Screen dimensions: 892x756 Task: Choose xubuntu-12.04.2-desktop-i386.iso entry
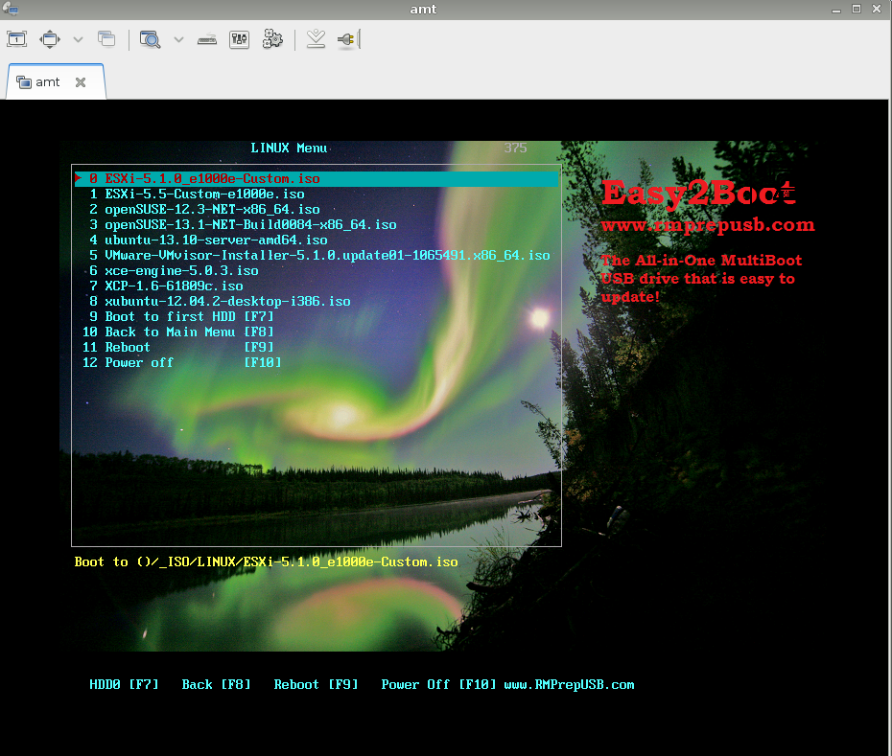227,302
